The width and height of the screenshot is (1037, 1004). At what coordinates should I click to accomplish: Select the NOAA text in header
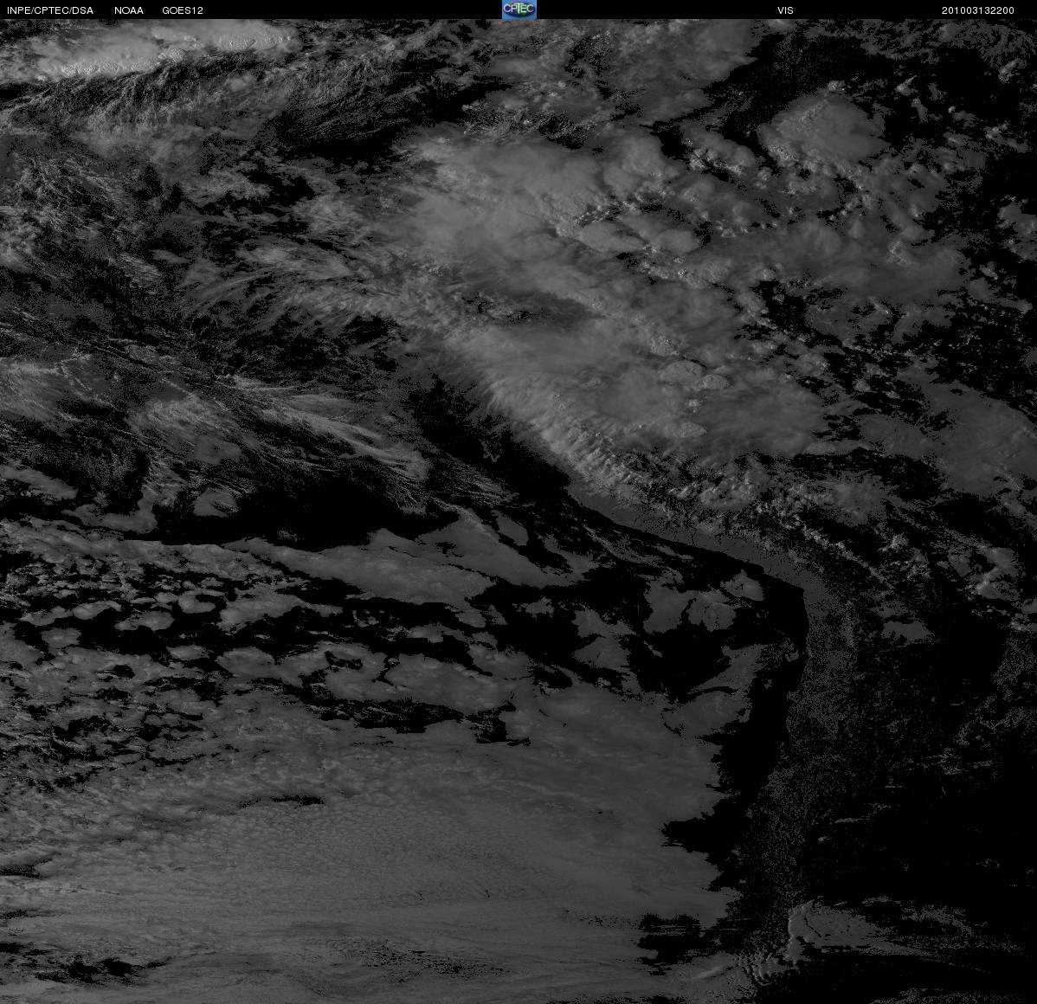tap(129, 10)
